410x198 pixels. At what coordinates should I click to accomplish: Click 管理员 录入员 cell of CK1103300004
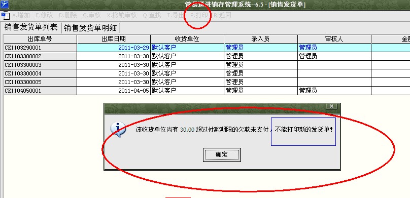(x=261, y=73)
